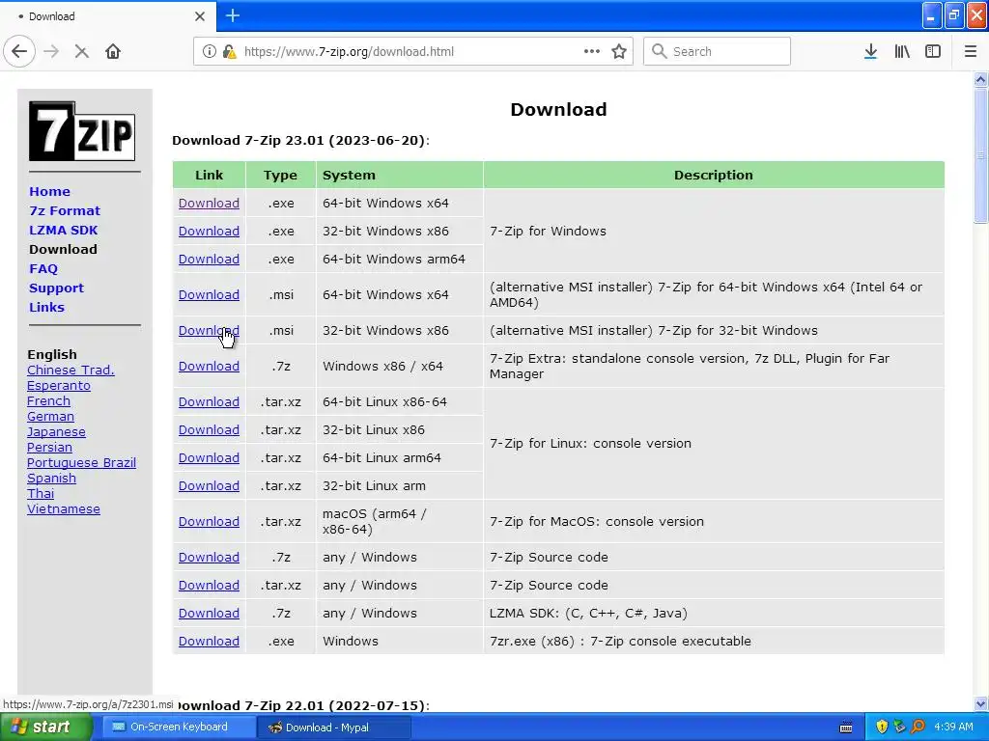Bookmark this page with the star icon
The height and width of the screenshot is (741, 989).
619,52
